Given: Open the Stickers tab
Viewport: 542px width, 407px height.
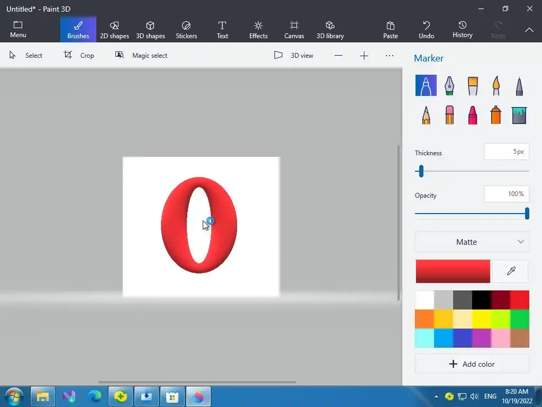Looking at the screenshot, I should [x=186, y=30].
